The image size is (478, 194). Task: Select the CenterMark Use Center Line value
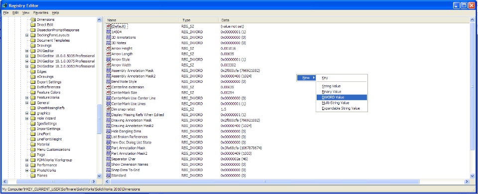coord(133,98)
